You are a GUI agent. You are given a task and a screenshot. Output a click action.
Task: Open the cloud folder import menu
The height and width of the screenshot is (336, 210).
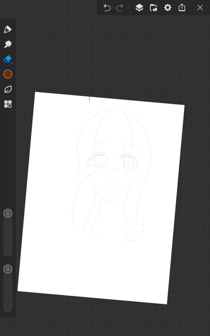[x=153, y=8]
